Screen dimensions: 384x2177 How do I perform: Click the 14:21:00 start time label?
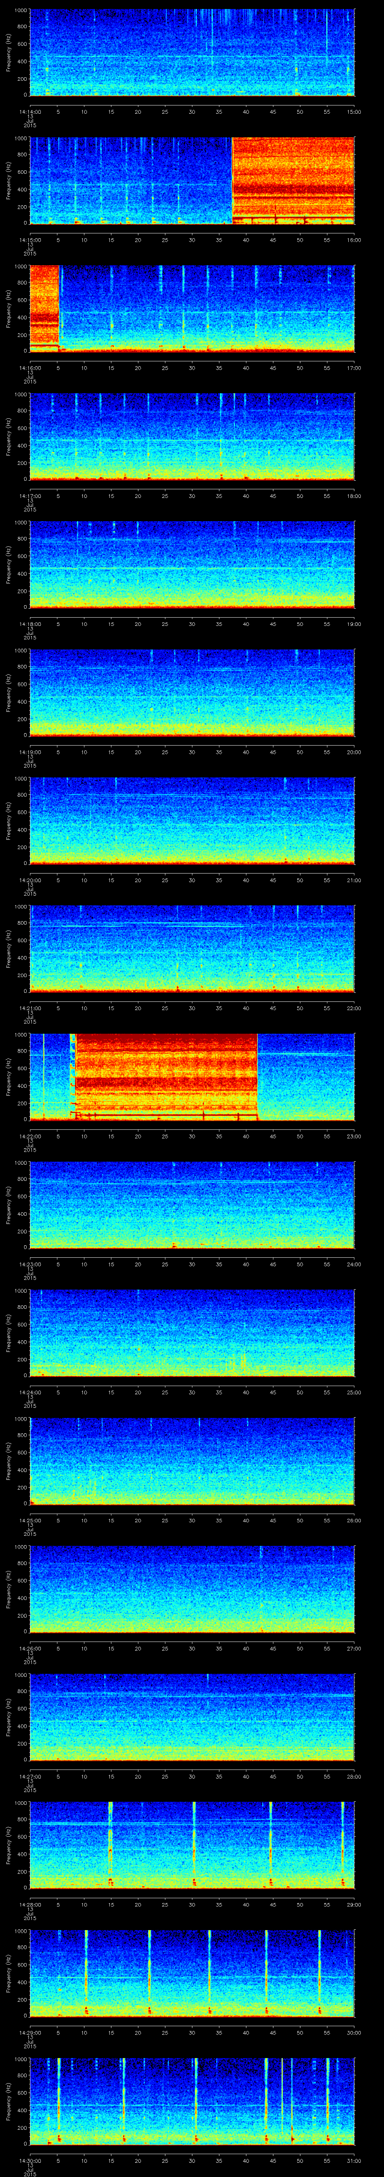click(x=30, y=1008)
